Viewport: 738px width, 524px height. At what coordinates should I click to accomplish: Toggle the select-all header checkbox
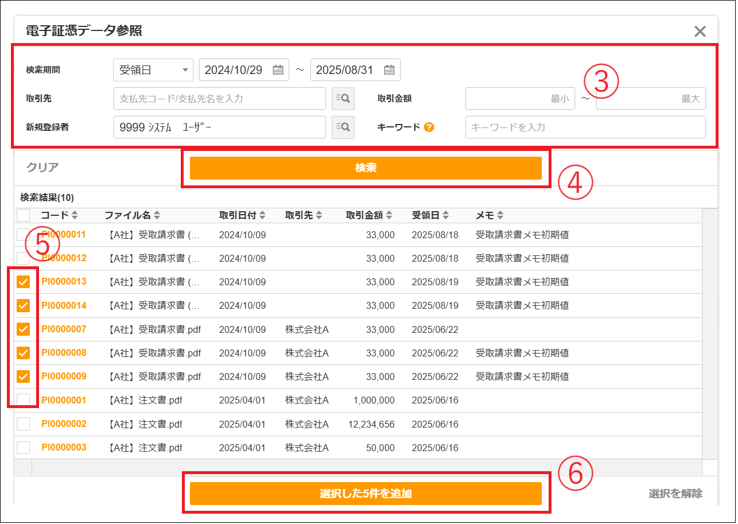pyautogui.click(x=24, y=216)
